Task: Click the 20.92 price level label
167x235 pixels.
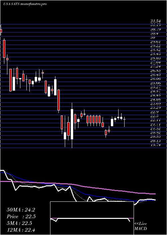Action: click(x=155, y=133)
